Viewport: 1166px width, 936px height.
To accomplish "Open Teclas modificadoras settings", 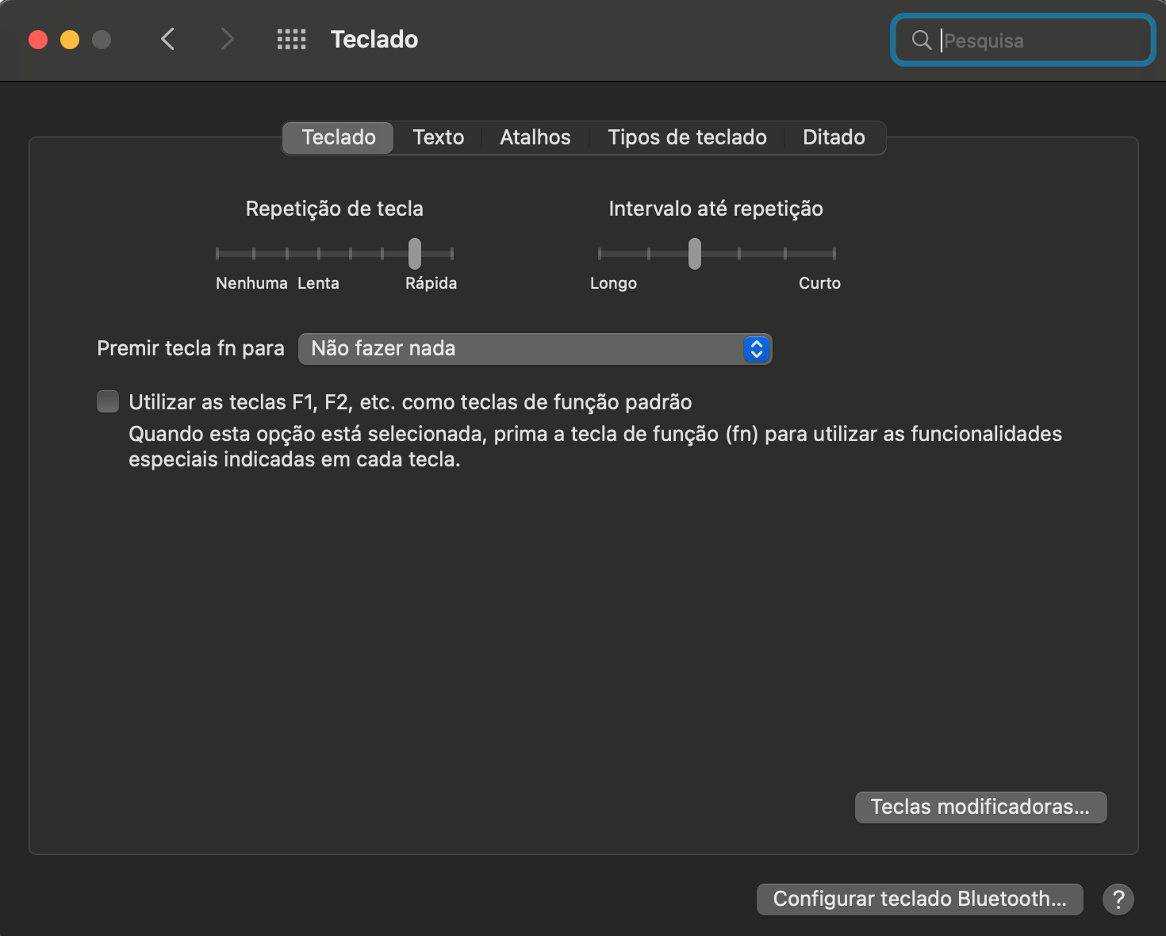I will point(980,807).
